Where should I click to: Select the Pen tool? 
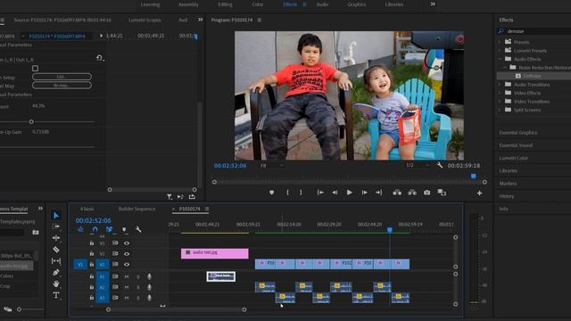pos(56,272)
